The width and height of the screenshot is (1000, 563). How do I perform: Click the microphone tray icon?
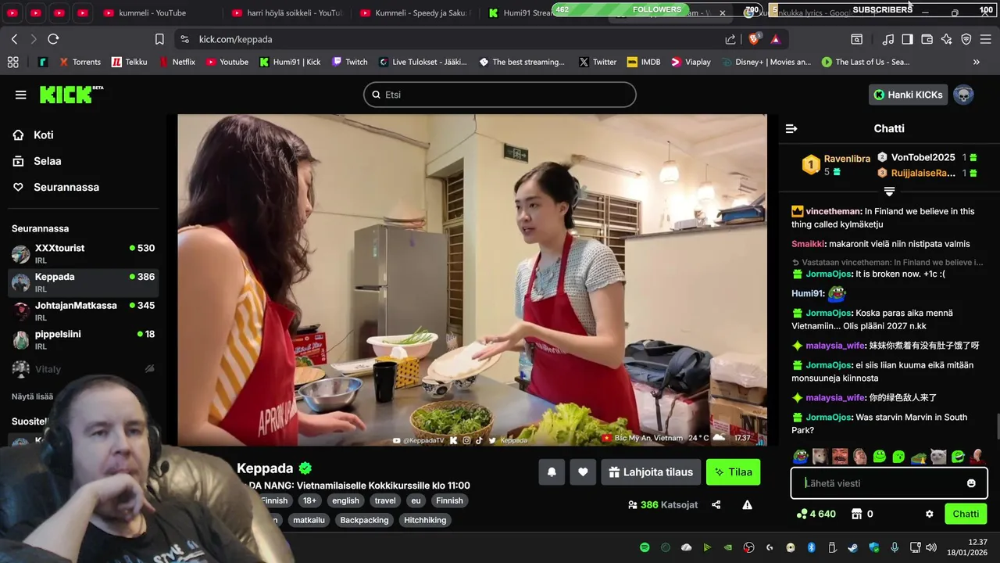[895, 547]
